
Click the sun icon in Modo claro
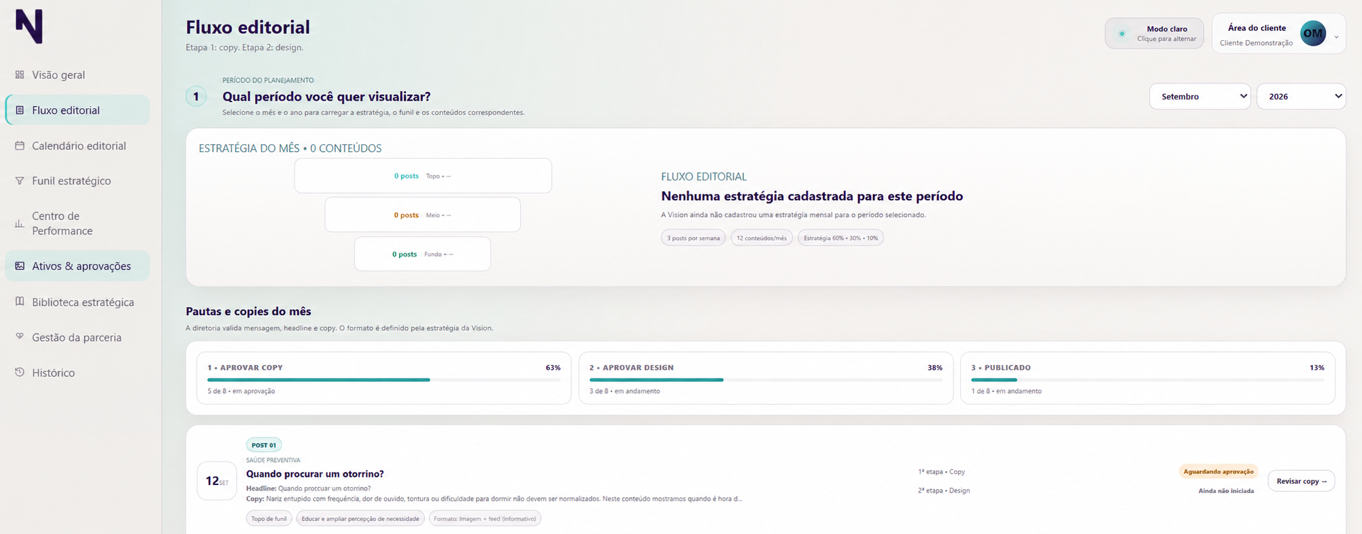1122,33
